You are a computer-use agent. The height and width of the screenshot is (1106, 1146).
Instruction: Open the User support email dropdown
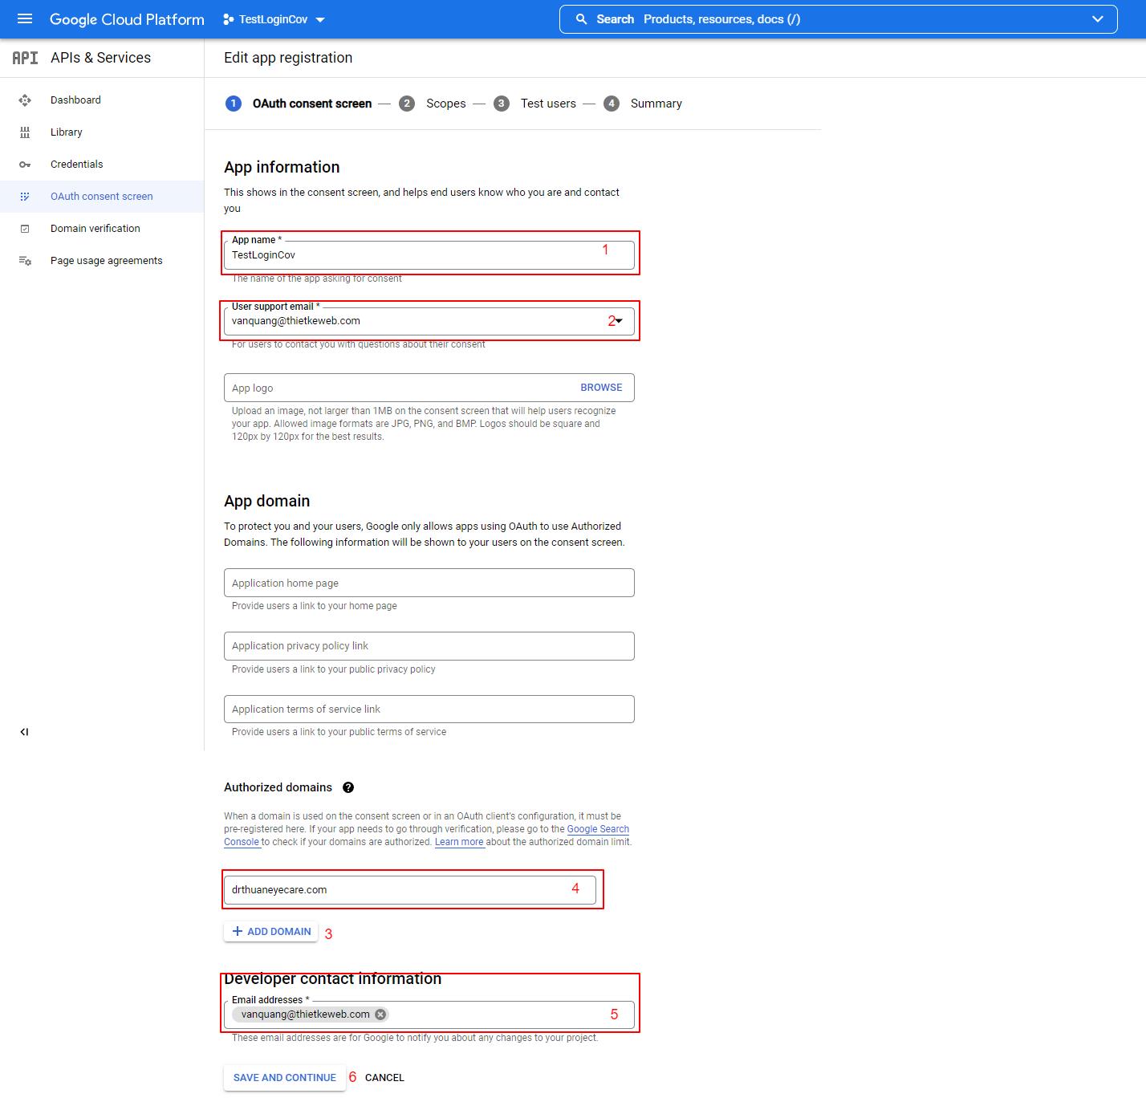coord(429,321)
